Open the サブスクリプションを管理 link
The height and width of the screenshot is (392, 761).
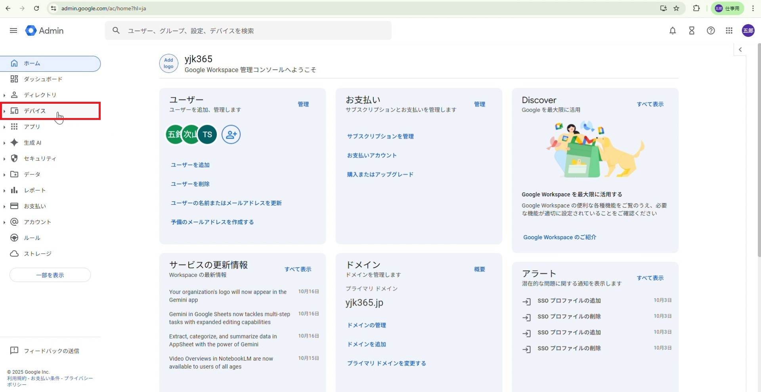coord(380,136)
